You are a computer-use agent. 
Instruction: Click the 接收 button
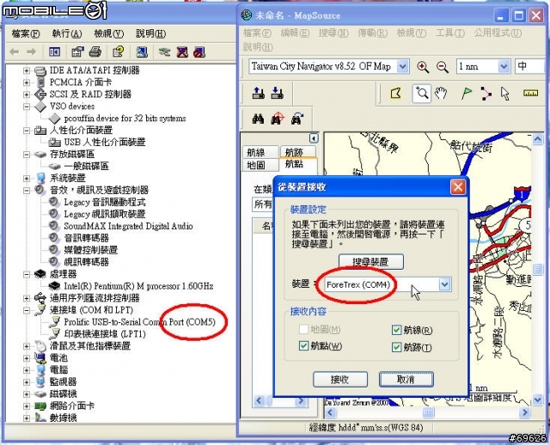point(340,380)
